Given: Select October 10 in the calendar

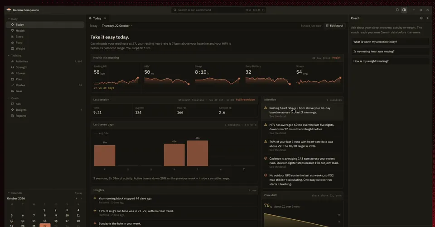Looking at the screenshot, I should tap(67, 215).
